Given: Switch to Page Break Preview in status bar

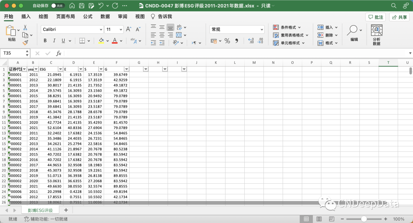Looking at the screenshot, I should click(332, 219).
